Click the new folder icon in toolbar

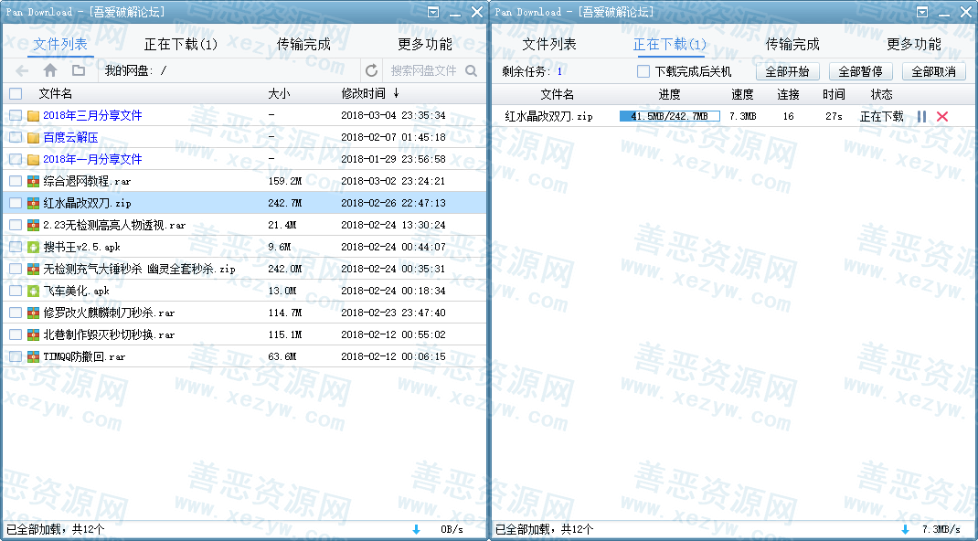click(x=79, y=70)
